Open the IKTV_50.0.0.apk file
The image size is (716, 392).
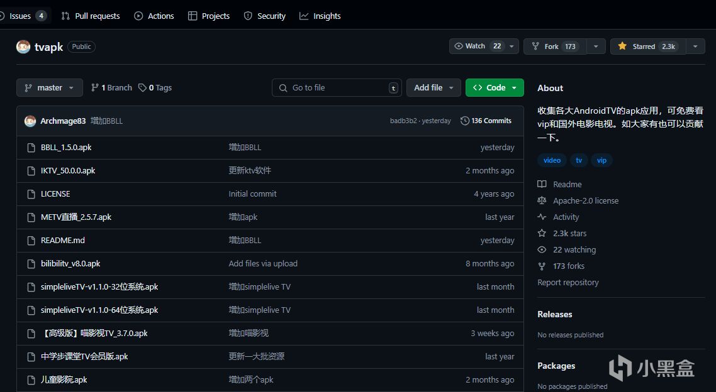(68, 170)
